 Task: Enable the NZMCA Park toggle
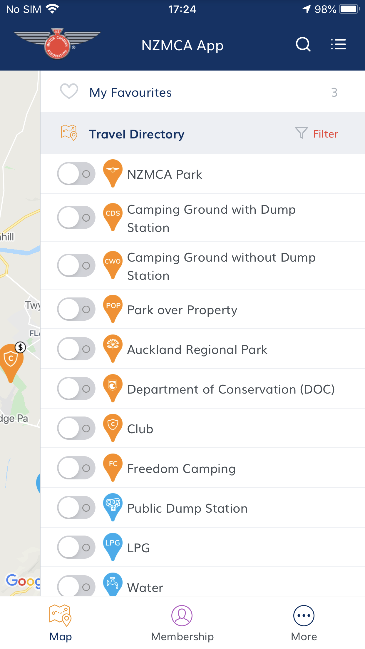coord(76,174)
